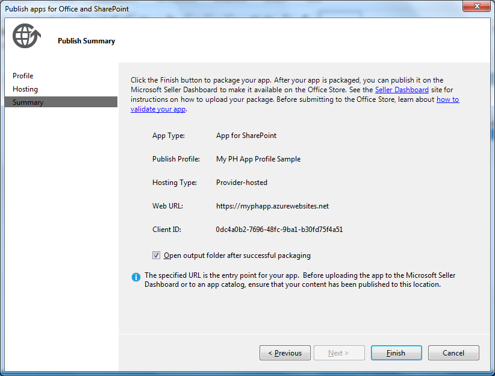The width and height of the screenshot is (495, 376).
Task: Click the Publish globe icon
Action: 25,36
